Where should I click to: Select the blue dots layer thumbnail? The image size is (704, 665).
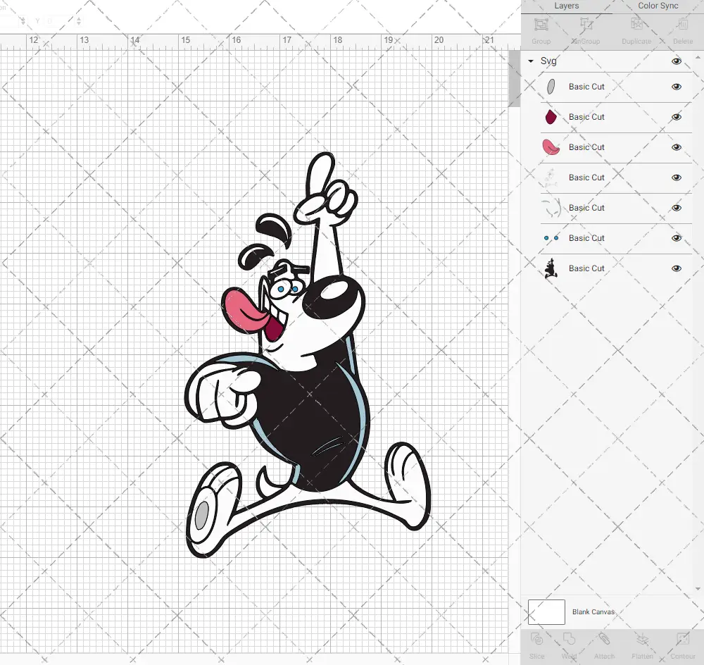[551, 238]
